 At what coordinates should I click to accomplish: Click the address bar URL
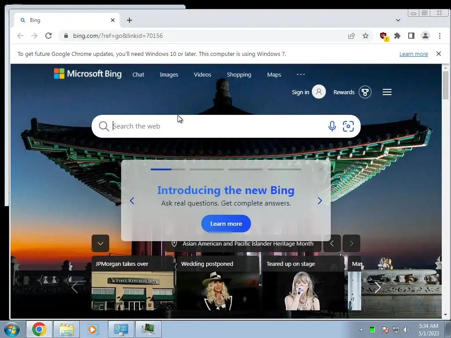click(x=118, y=36)
